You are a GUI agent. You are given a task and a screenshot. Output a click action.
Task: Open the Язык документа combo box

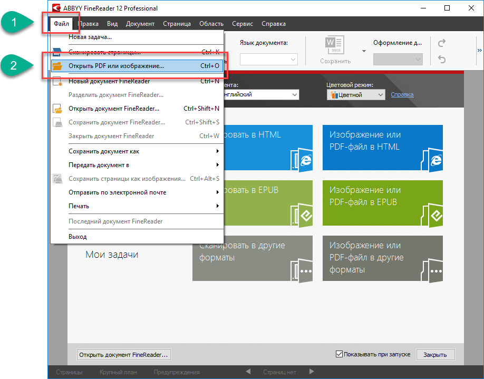coord(268,59)
